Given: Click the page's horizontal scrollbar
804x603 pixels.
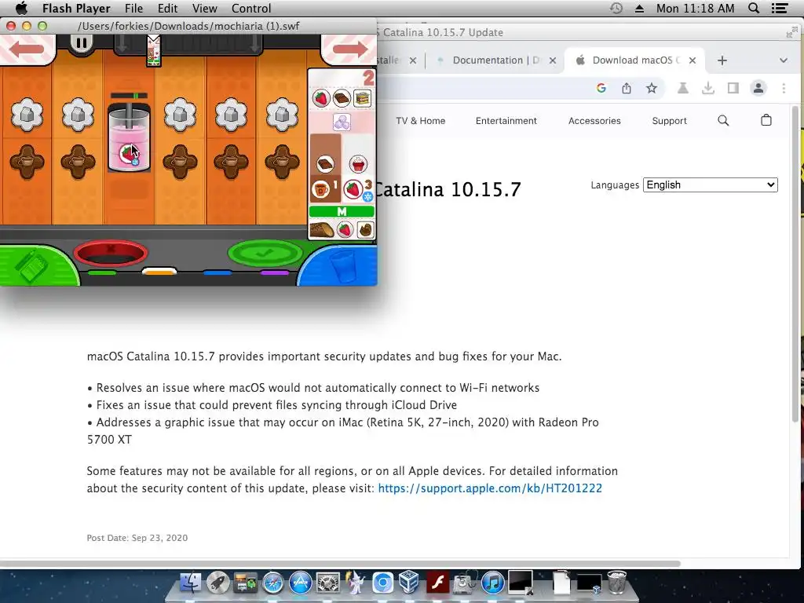Looking at the screenshot, I should 340,564.
